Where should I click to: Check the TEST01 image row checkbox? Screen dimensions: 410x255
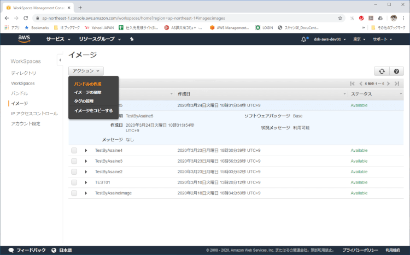(74, 182)
